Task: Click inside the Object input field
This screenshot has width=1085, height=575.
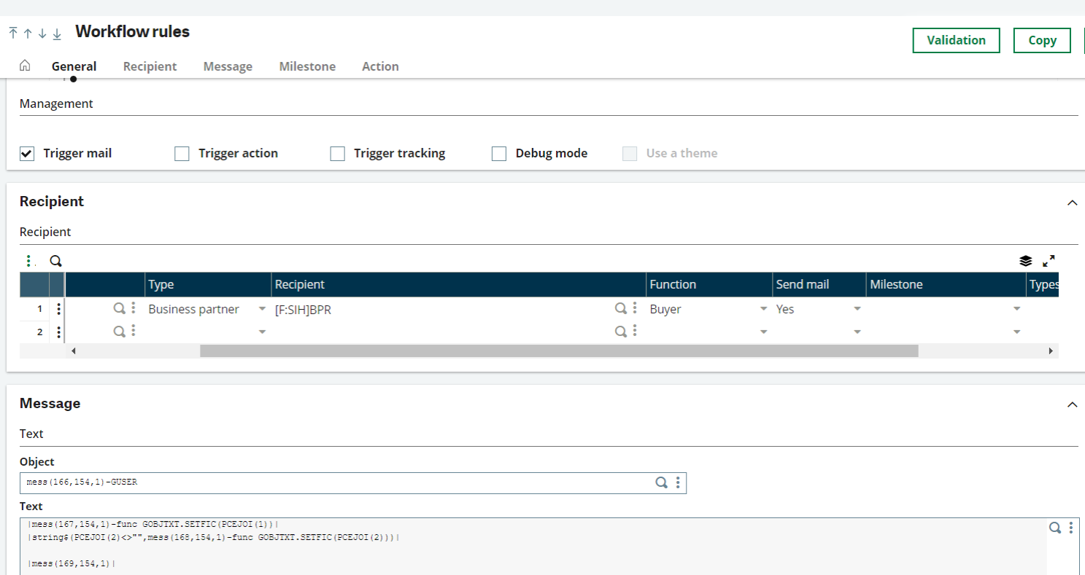Action: click(292, 482)
